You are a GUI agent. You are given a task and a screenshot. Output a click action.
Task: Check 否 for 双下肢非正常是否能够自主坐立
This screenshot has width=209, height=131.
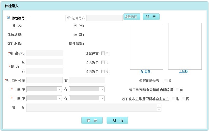click(x=184, y=98)
